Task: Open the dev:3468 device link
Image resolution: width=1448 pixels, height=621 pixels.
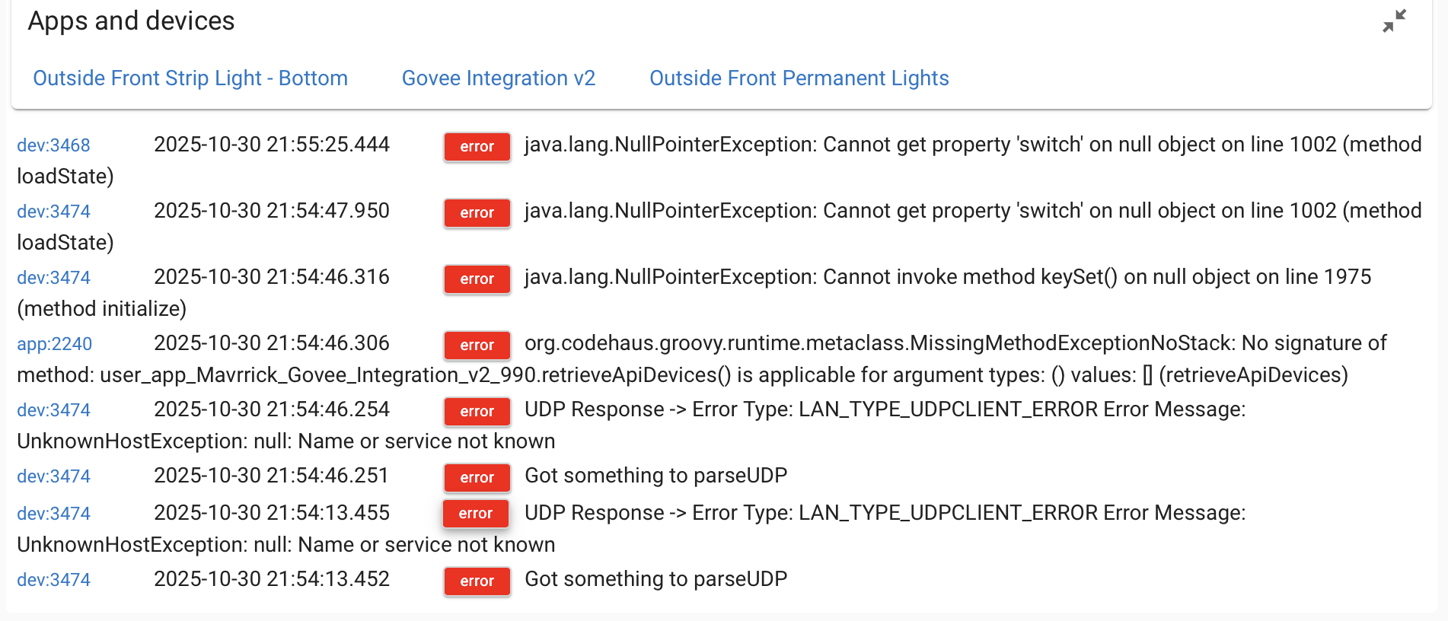Action: (x=53, y=145)
